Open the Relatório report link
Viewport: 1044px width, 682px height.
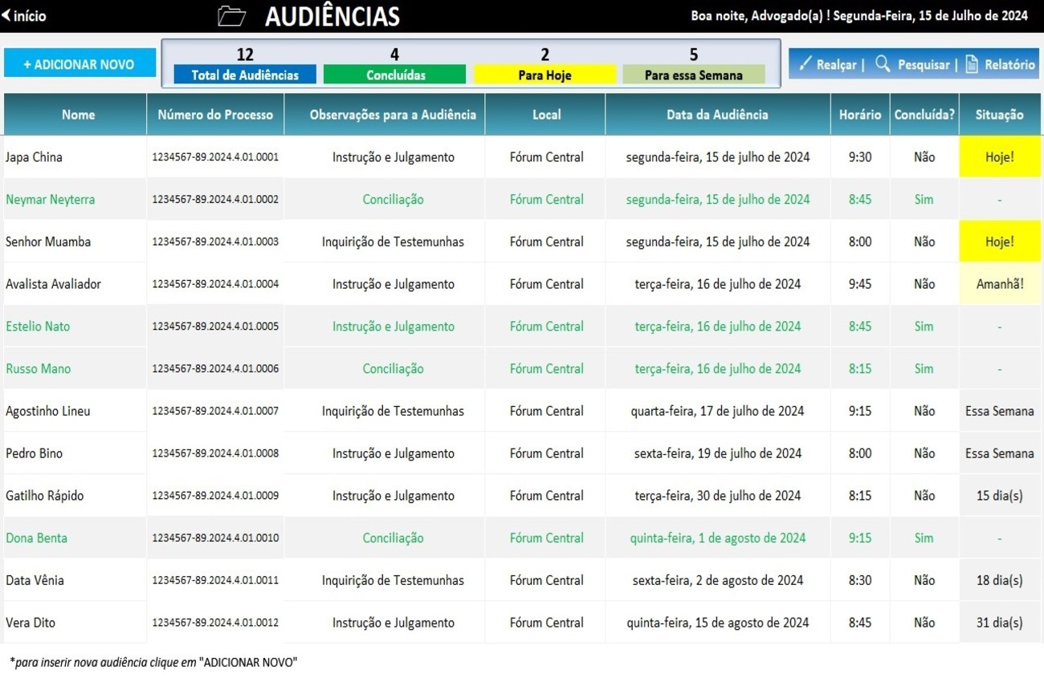coord(1009,65)
